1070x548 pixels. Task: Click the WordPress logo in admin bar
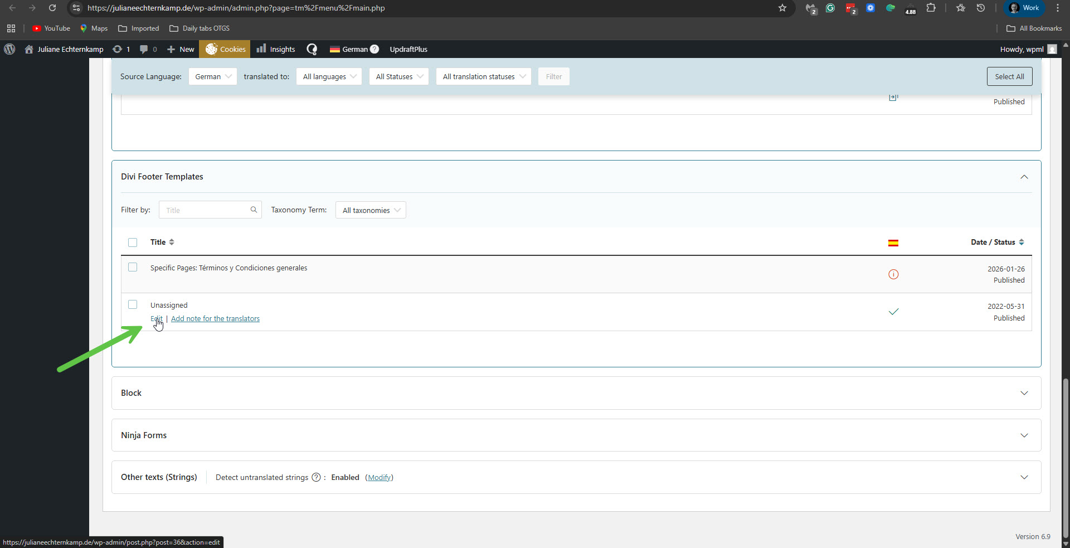click(x=9, y=49)
